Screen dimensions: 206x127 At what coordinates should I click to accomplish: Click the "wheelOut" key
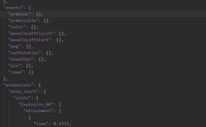[21, 59]
